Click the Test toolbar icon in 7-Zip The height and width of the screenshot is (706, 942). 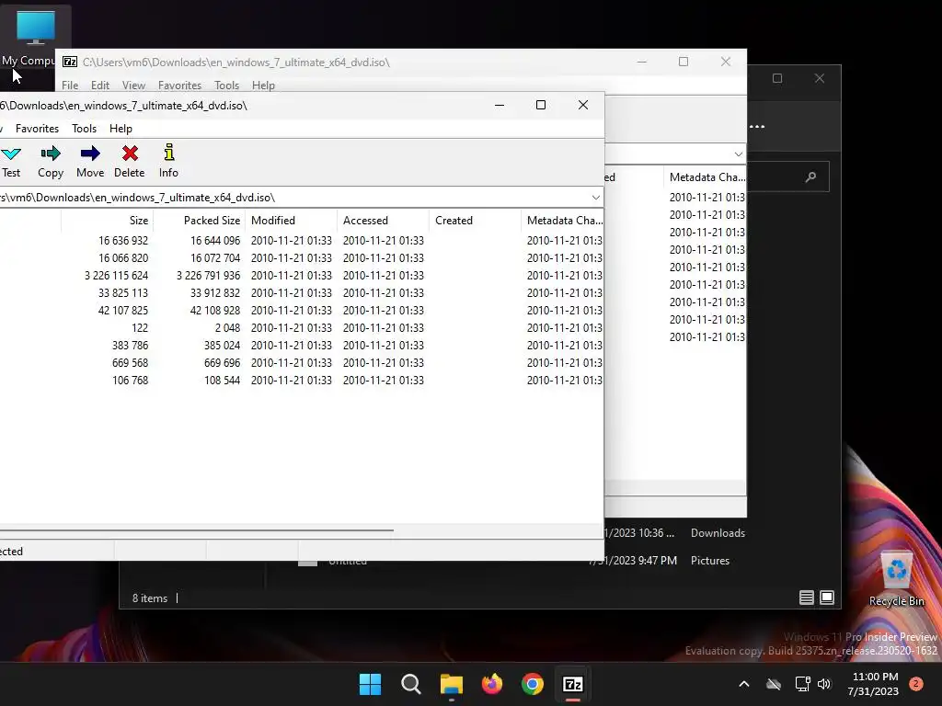pyautogui.click(x=11, y=161)
